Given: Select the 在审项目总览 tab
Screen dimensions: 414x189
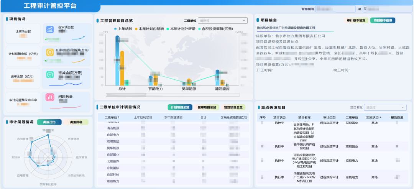Looking at the screenshot, I should 207,107.
